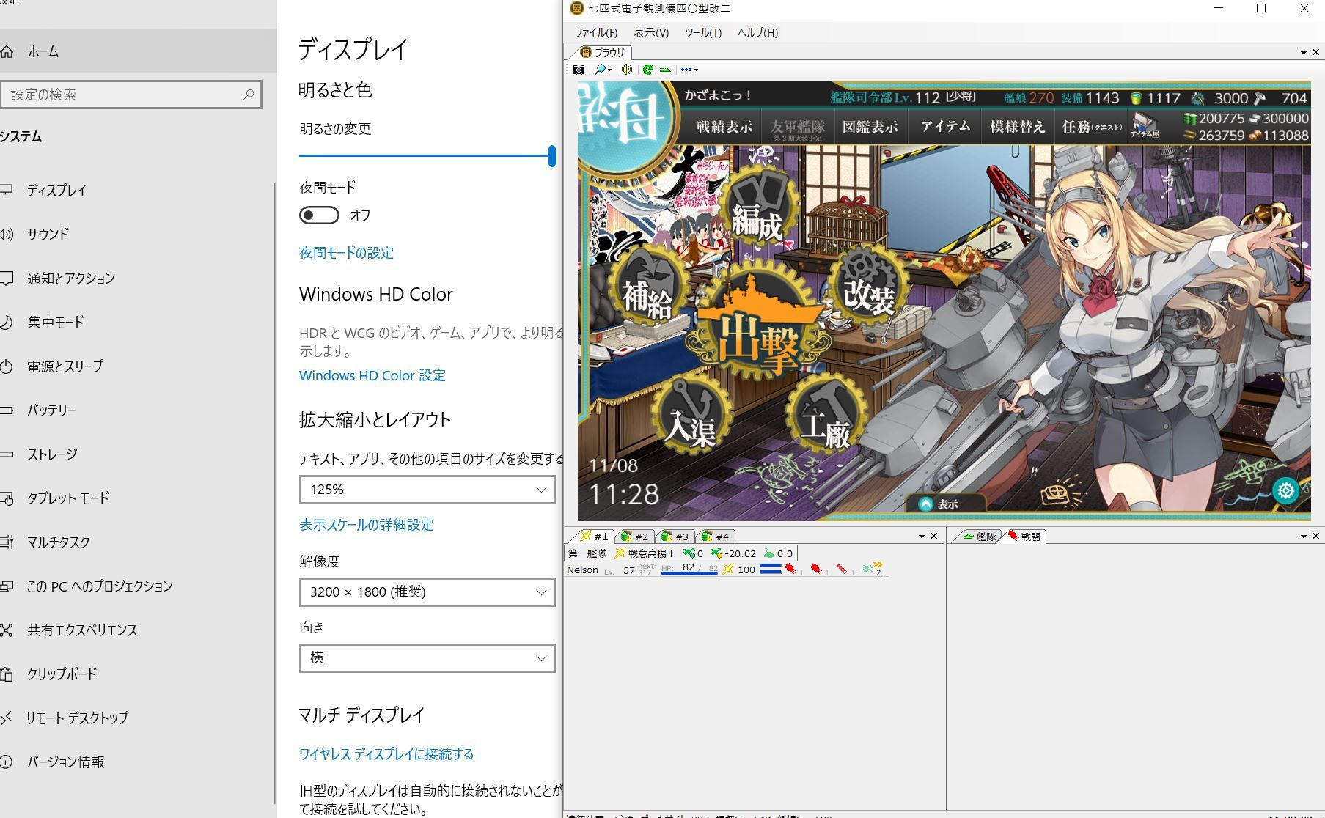Open the 向き orientation dropdown showing 横
Screen dimensions: 1325x818
tap(427, 658)
